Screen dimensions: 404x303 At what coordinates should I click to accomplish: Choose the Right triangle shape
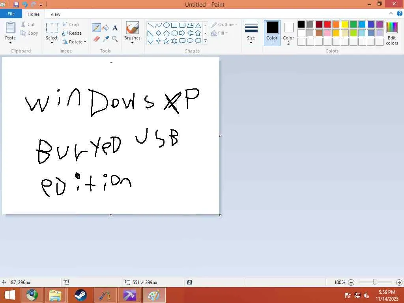[x=150, y=33]
